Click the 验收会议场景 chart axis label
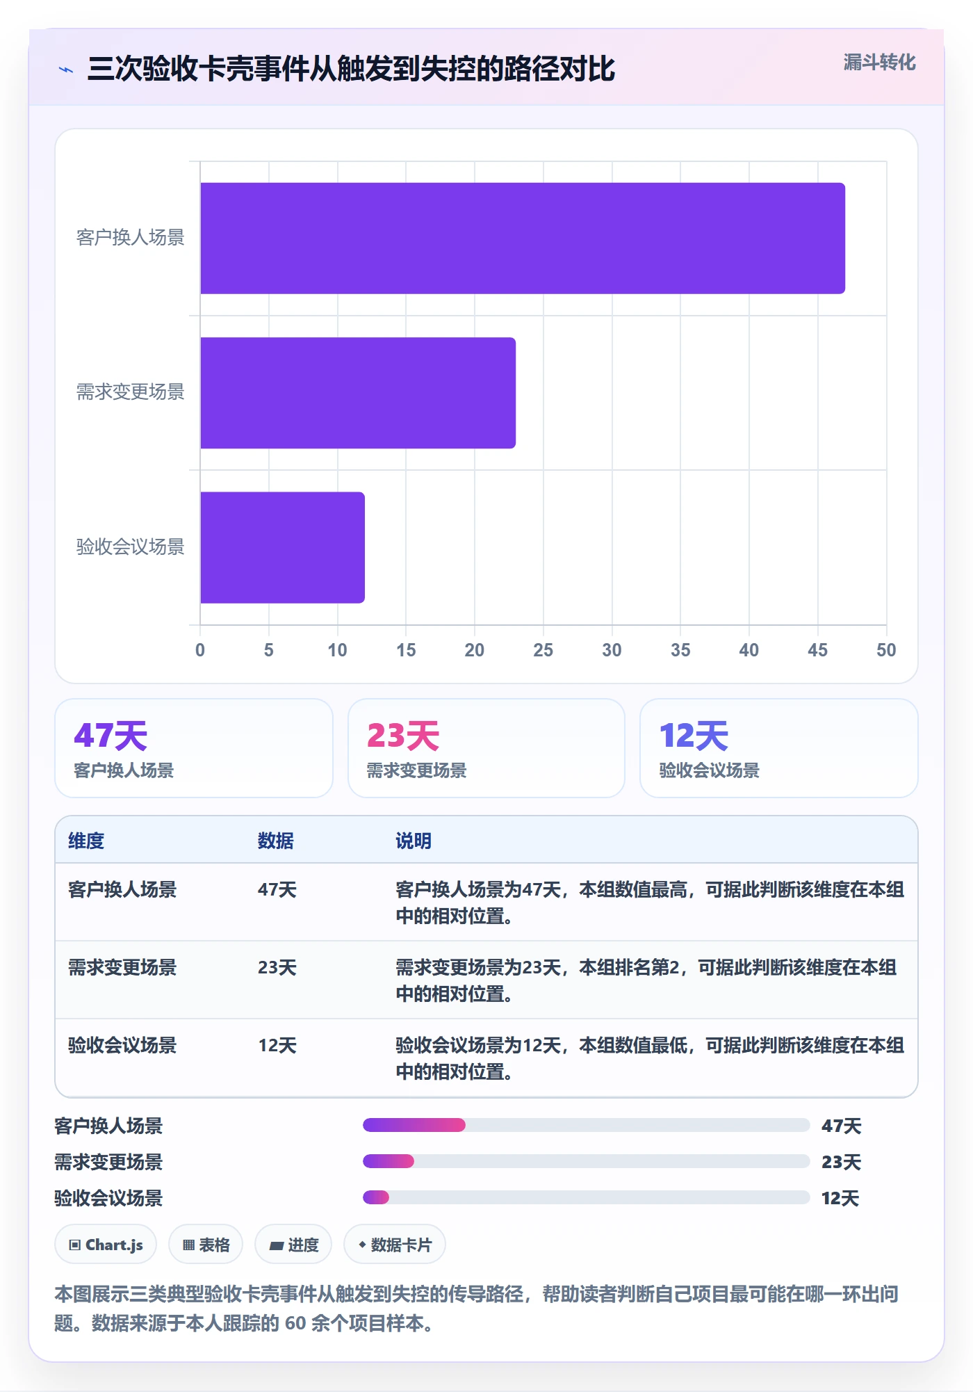973x1392 pixels. pos(131,547)
